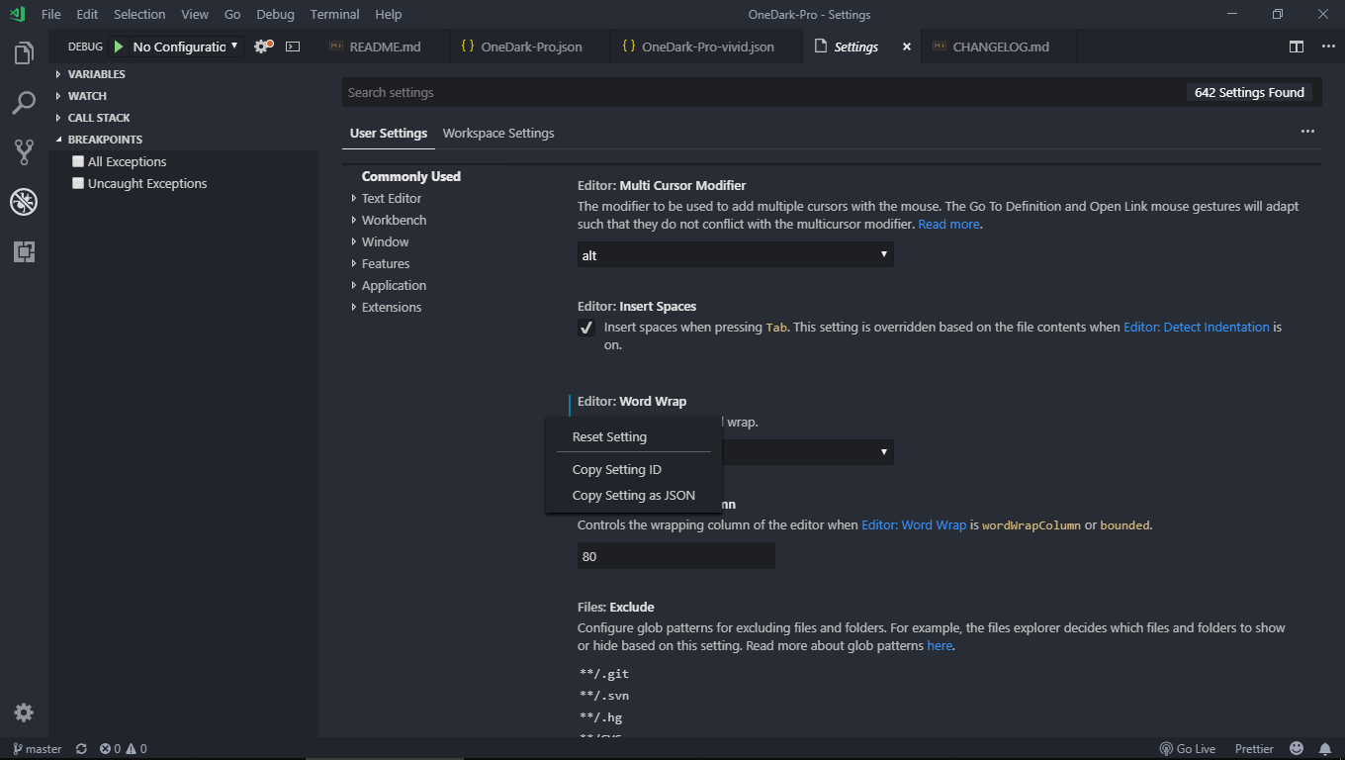
Task: Switch to the Workspace Settings tab
Action: pyautogui.click(x=498, y=133)
